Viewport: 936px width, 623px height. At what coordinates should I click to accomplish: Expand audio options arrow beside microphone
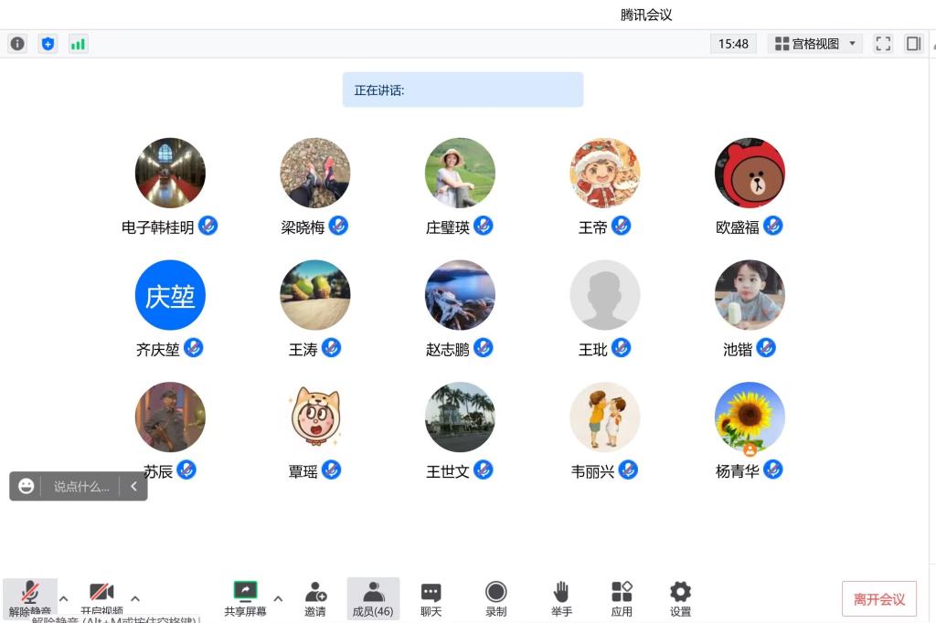[64, 599]
